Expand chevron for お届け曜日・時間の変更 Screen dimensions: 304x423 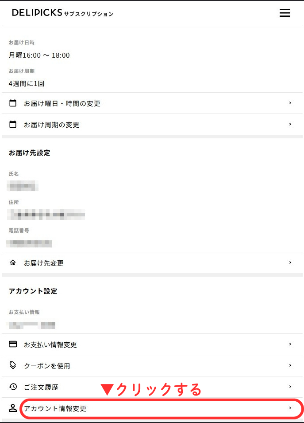pos(290,103)
